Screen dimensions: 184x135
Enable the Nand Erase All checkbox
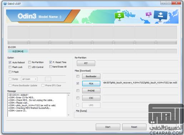click(x=51, y=66)
